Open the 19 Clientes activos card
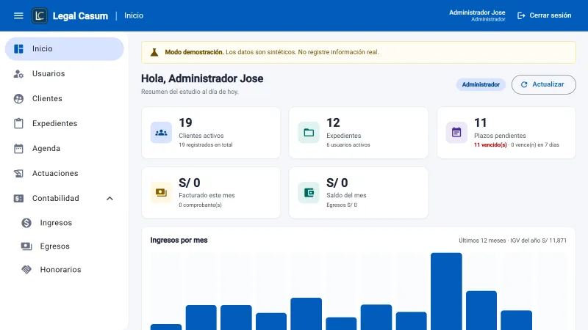This screenshot has height=330, width=588. pos(211,133)
